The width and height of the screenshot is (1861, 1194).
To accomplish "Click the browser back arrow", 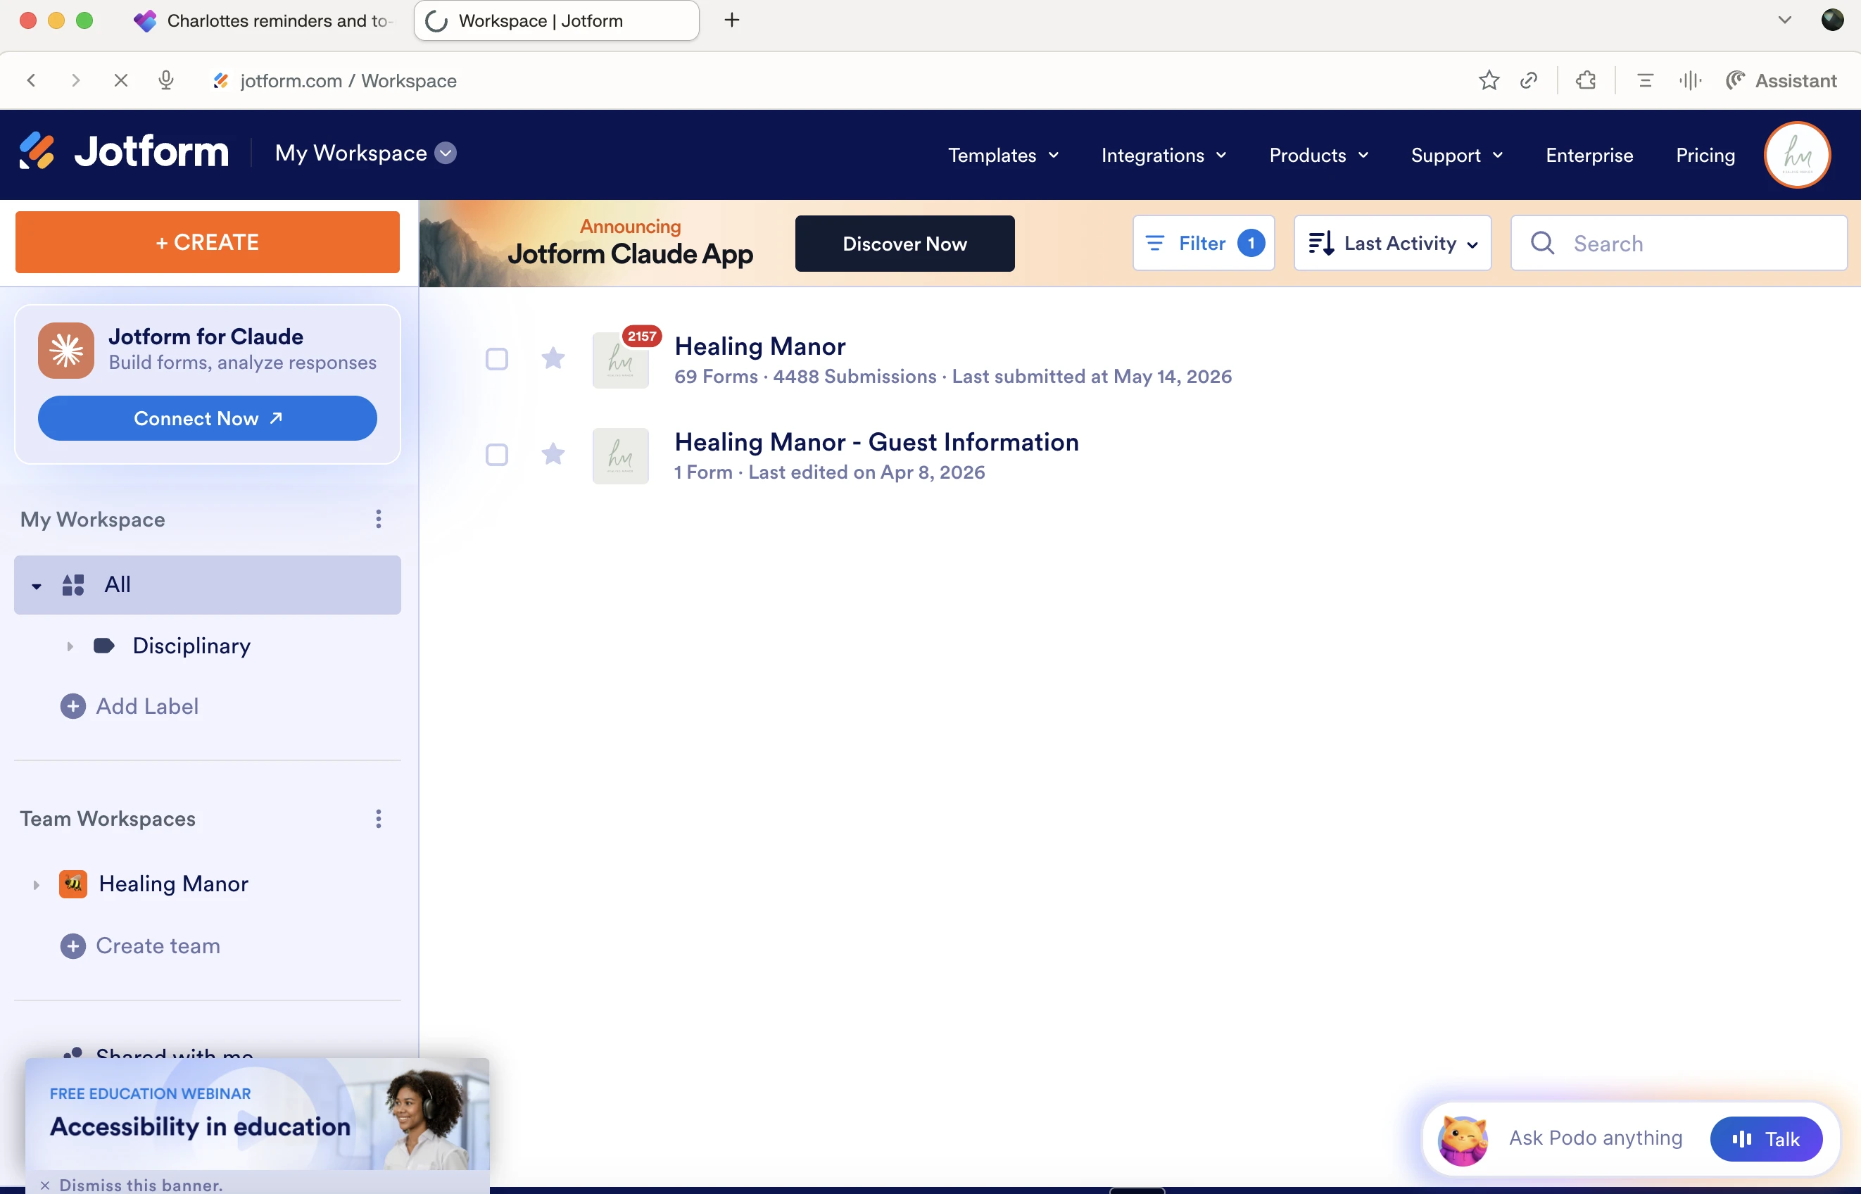I will point(32,80).
